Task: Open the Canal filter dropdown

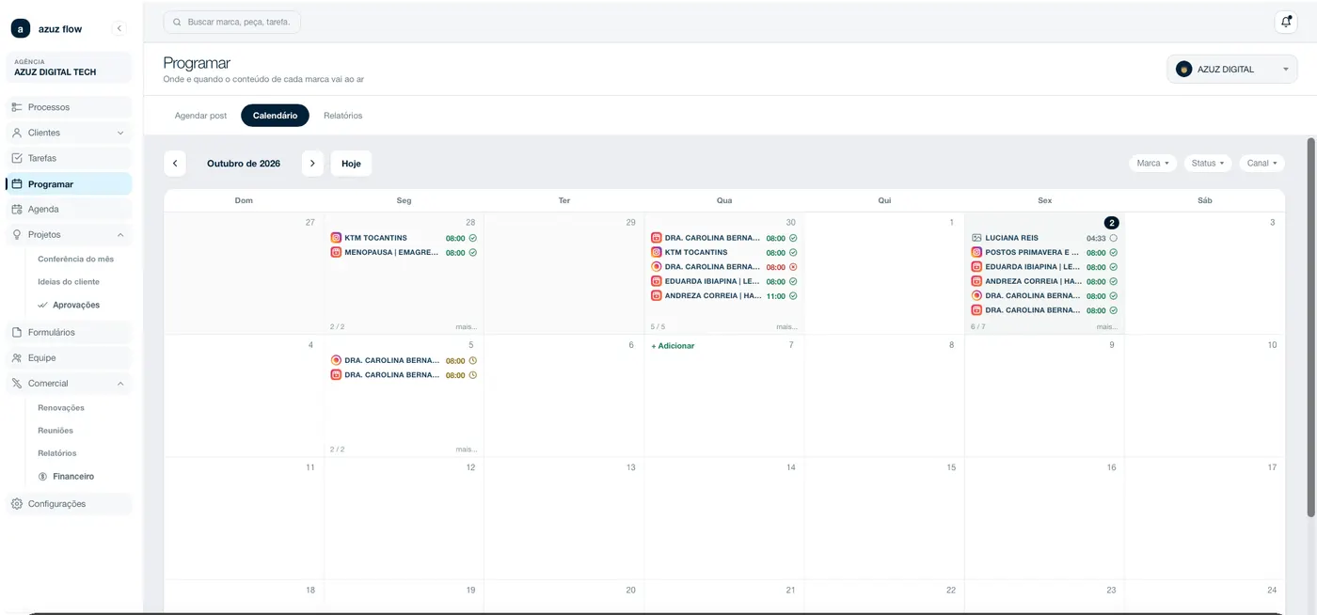Action: [x=1262, y=164]
